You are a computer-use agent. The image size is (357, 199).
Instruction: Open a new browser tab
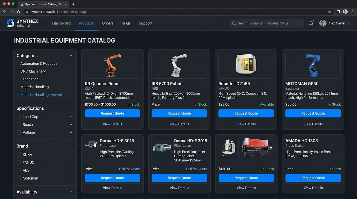tap(74, 4)
